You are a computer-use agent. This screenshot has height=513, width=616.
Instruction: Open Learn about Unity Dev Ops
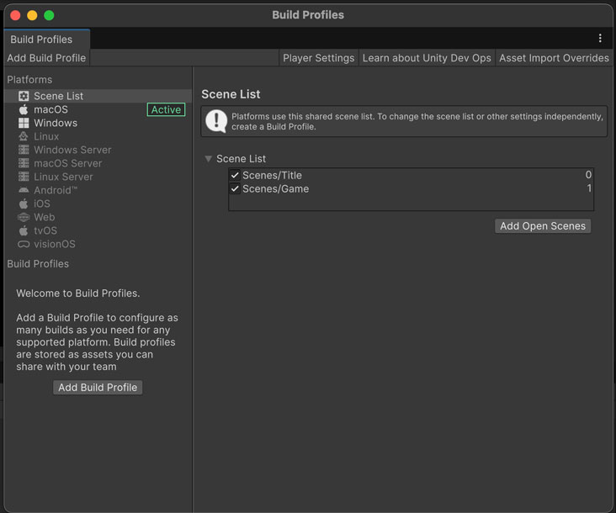click(x=427, y=58)
